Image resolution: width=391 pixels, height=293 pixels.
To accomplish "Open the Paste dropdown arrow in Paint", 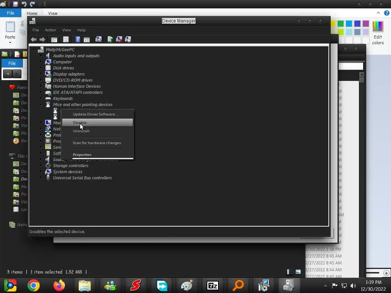I will coord(10,43).
